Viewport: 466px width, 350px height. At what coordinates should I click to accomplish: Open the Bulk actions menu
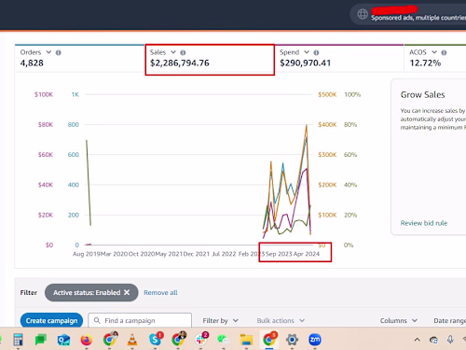click(281, 320)
